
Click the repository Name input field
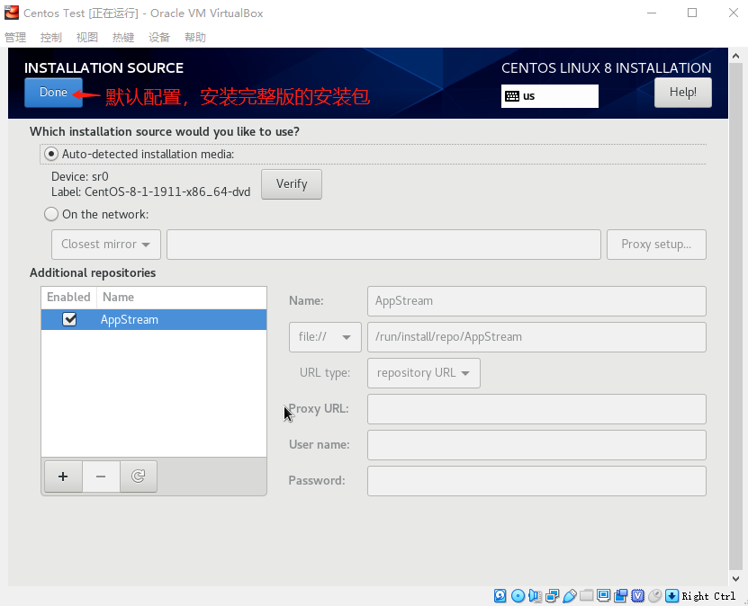[x=536, y=301]
